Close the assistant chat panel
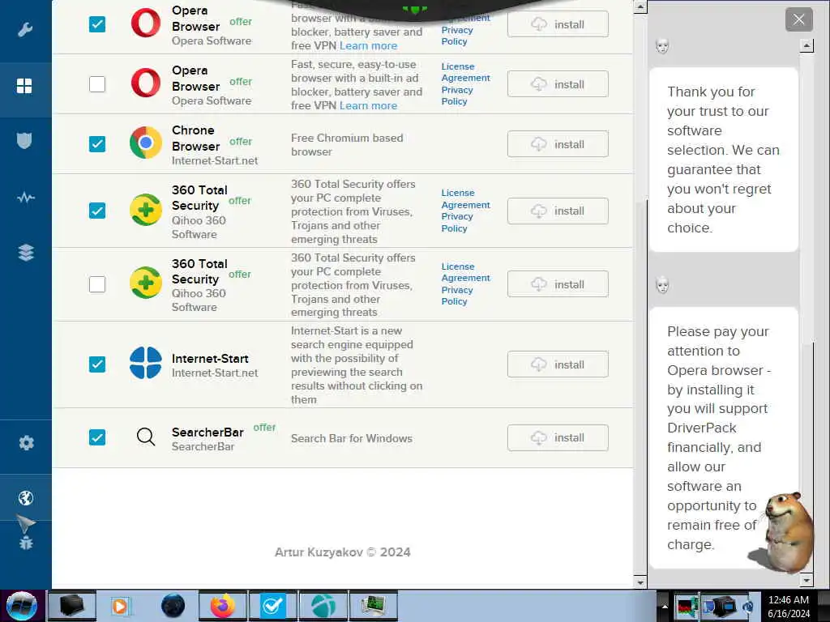 [x=798, y=20]
